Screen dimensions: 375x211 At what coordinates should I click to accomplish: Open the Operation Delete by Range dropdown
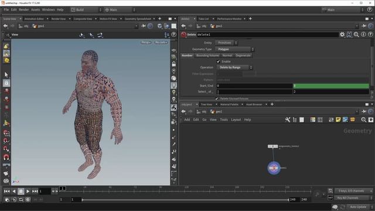point(234,68)
